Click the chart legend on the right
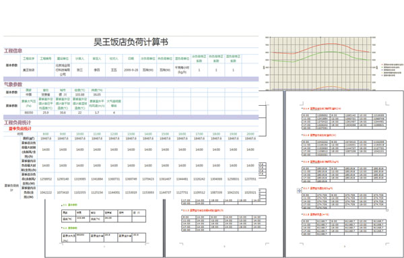The width and height of the screenshot is (404, 258). (x=392, y=69)
